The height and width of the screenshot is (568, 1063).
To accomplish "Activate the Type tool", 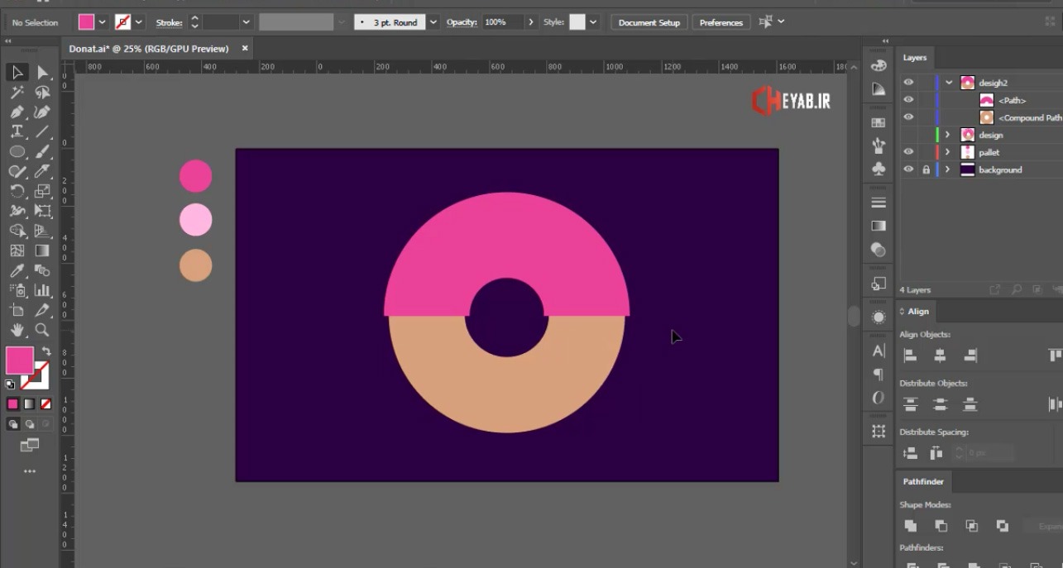I will pyautogui.click(x=17, y=131).
